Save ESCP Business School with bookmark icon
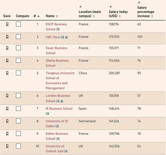Image resolution: width=166 pixels, height=155 pixels. [7, 24]
